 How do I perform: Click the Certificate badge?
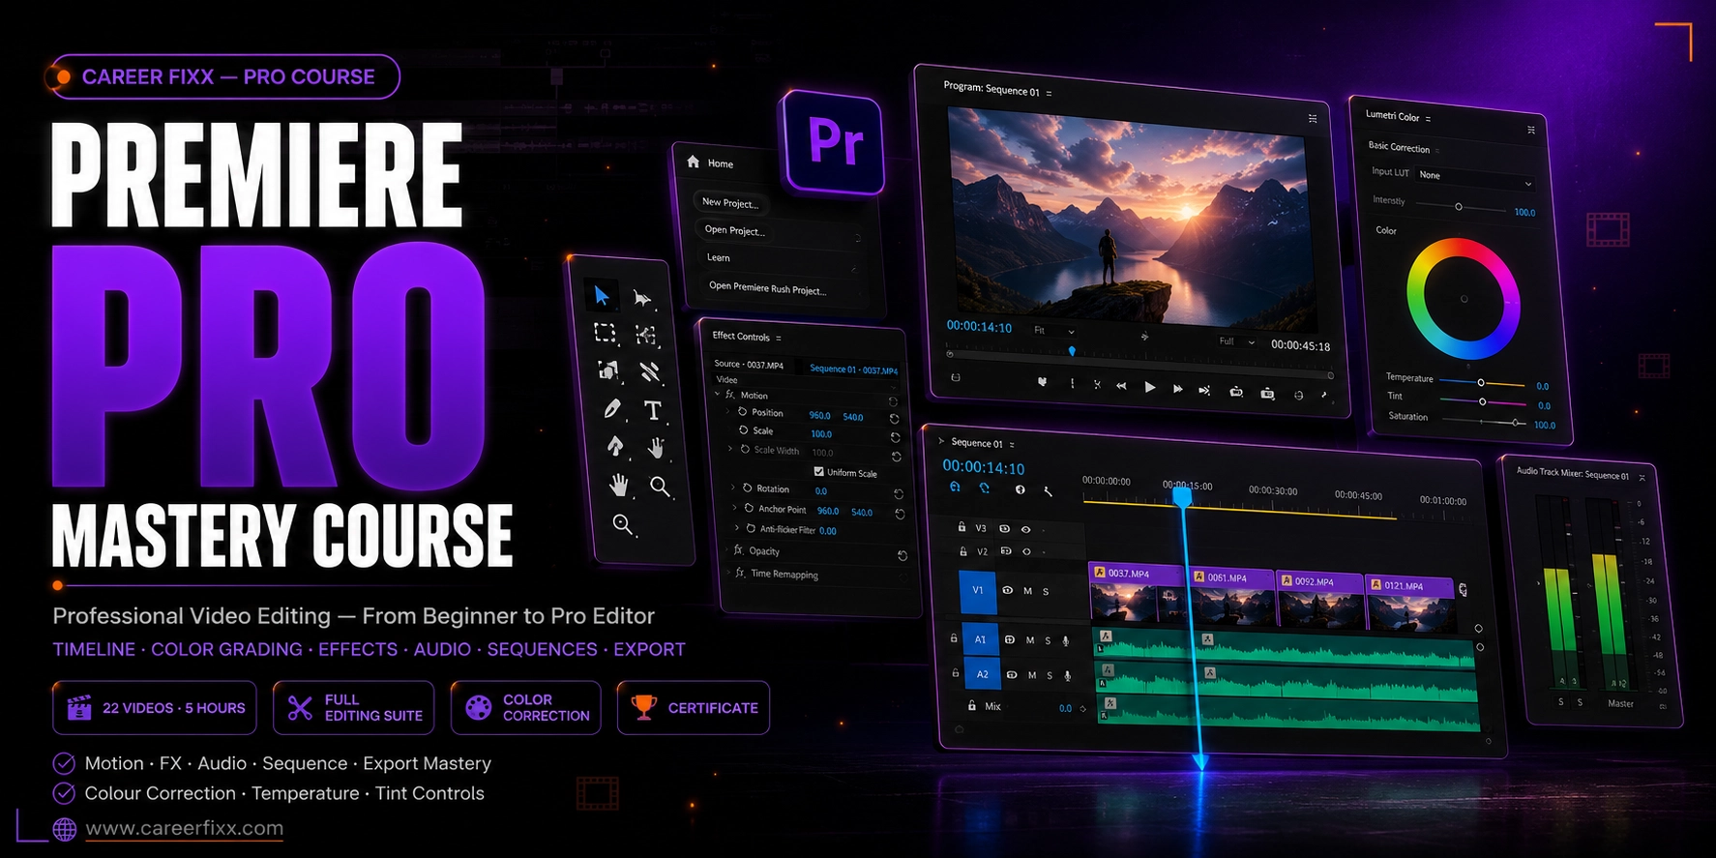[x=694, y=708]
